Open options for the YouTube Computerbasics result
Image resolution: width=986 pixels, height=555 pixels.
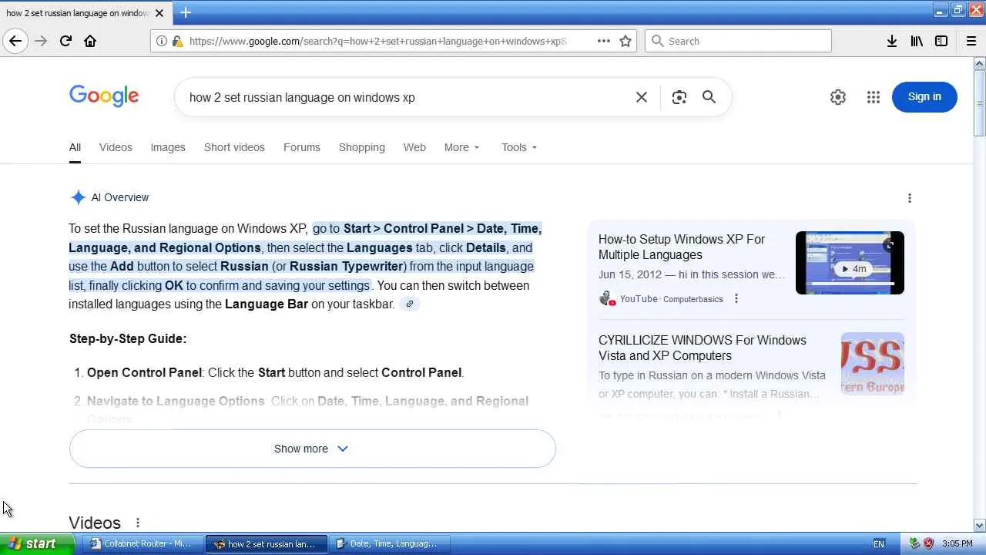coord(736,299)
